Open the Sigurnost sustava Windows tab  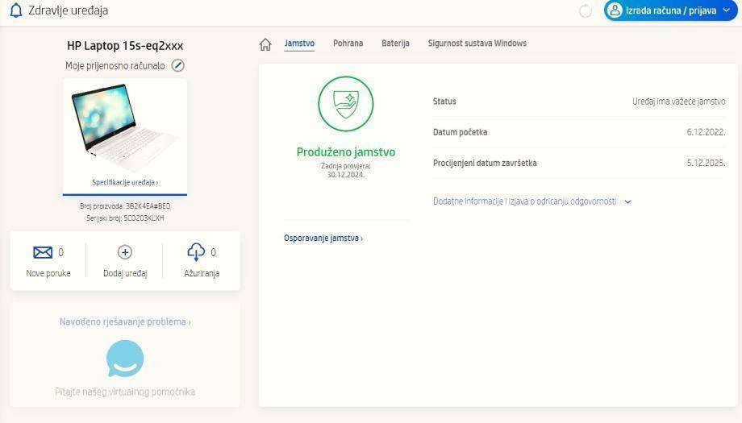tap(477, 44)
